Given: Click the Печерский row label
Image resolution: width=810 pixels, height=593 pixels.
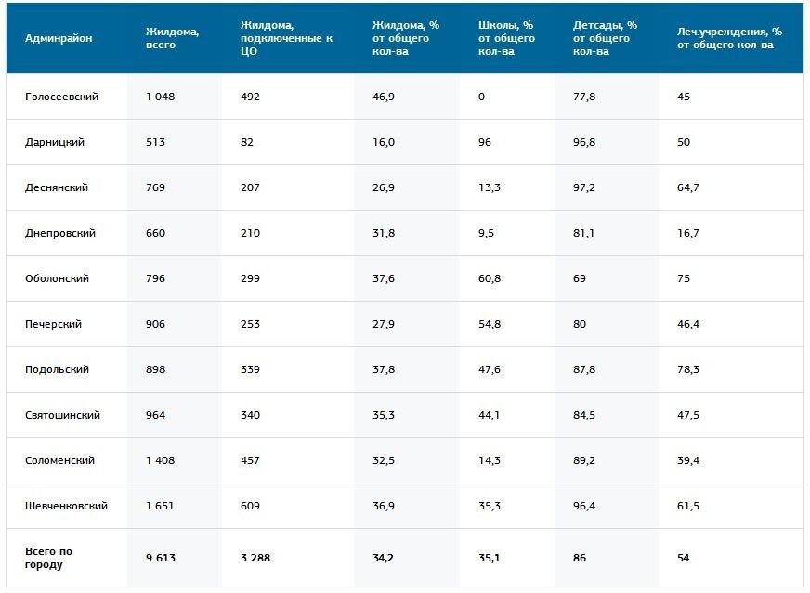Looking at the screenshot, I should click(54, 324).
